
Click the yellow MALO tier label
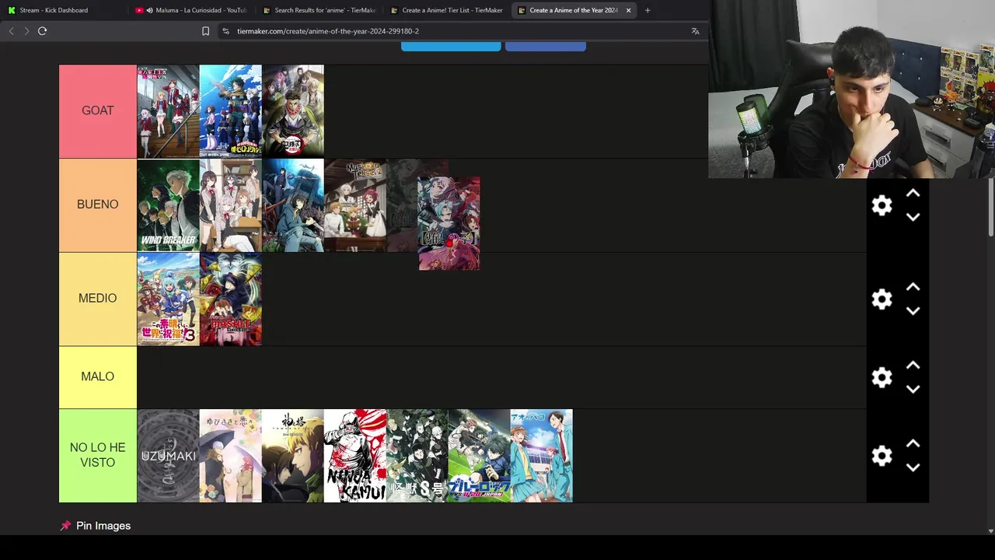click(x=98, y=377)
